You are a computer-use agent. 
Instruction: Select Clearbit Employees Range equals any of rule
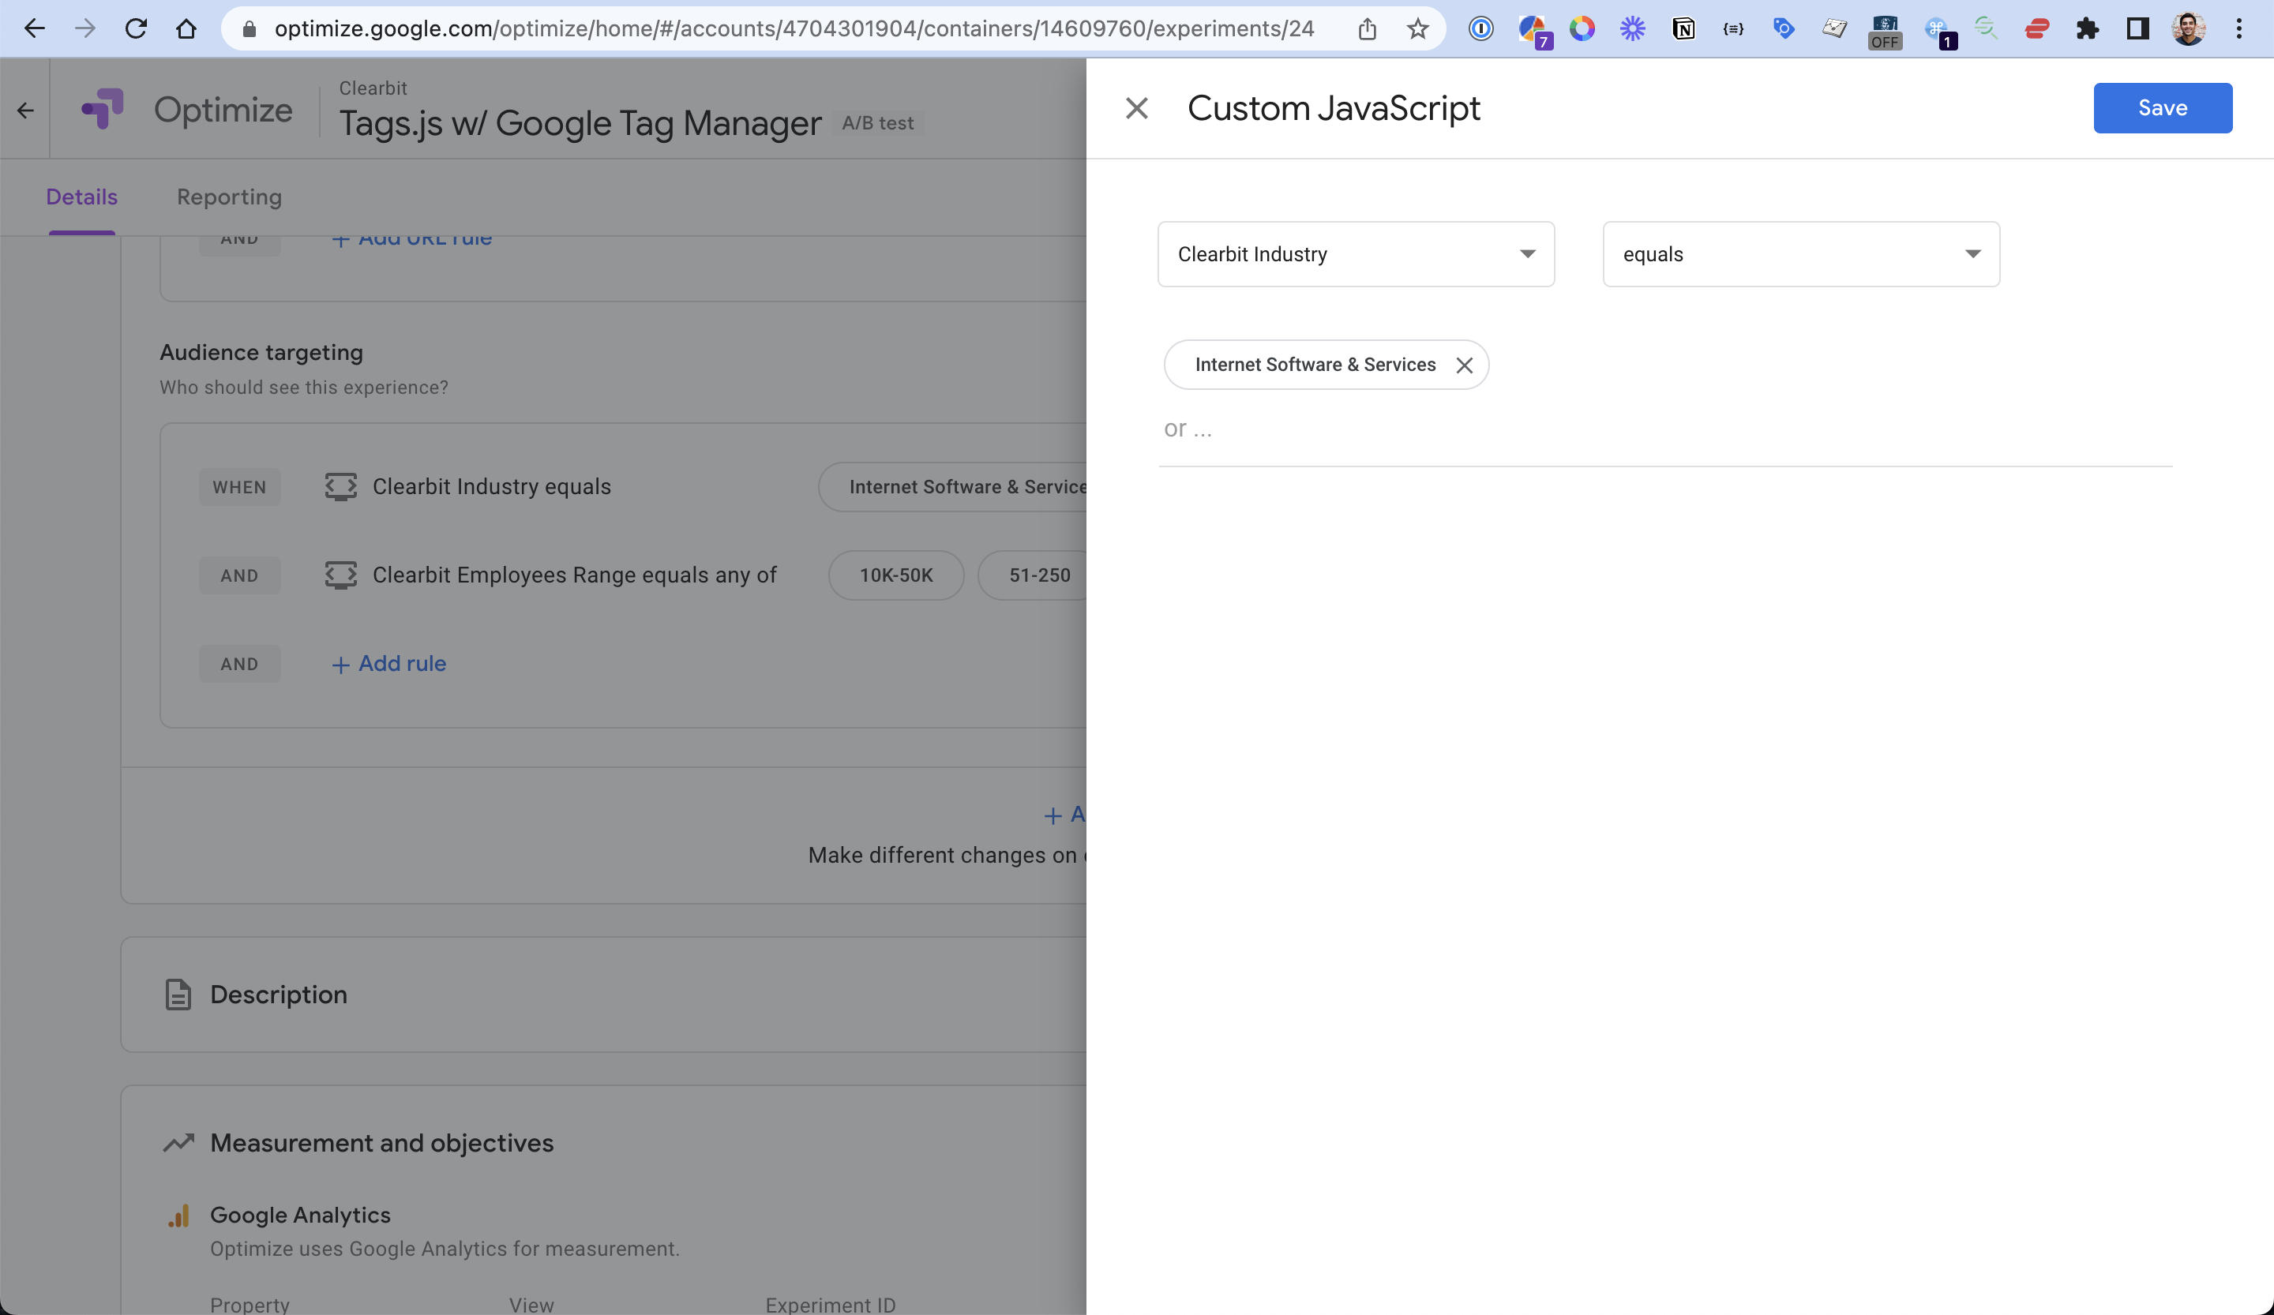point(575,575)
